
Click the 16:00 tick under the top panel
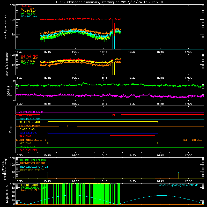[75, 52]
